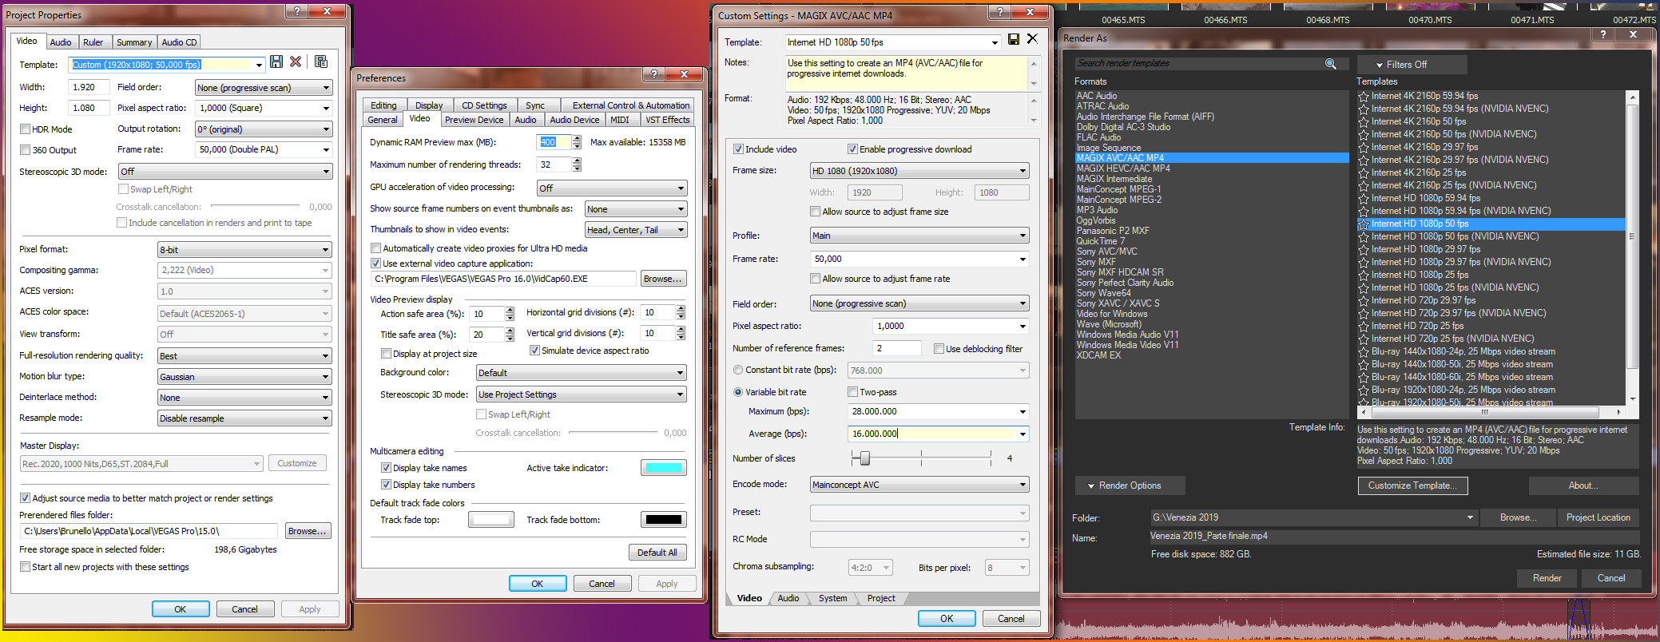
Task: Star the Internet HD 720p 25 fps template
Action: (1364, 326)
